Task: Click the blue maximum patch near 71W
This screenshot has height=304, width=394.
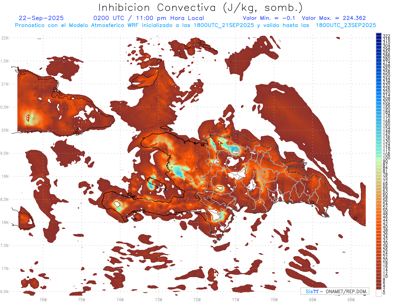Action: (235, 150)
